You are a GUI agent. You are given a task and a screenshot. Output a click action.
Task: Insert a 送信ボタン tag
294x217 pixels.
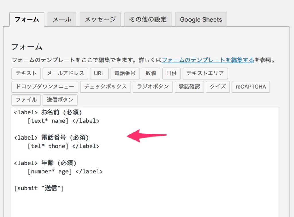coord(60,100)
